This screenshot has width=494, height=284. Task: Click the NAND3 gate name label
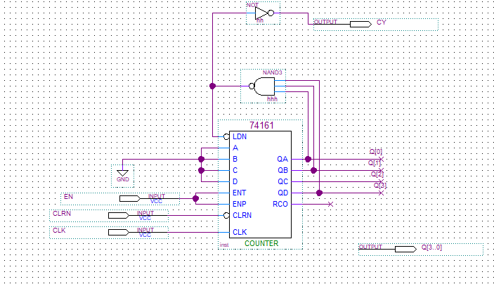(272, 73)
